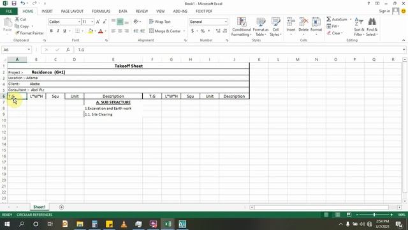The height and width of the screenshot is (230, 408).
Task: Add a new sheet with plus icon
Action: coord(61,207)
